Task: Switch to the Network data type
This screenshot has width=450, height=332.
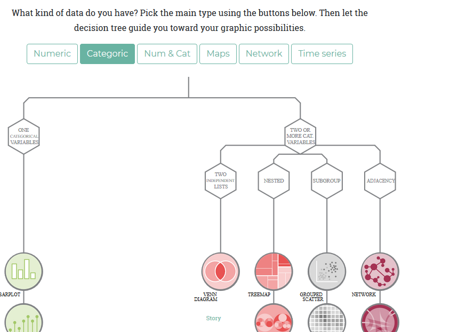Action: pyautogui.click(x=264, y=54)
